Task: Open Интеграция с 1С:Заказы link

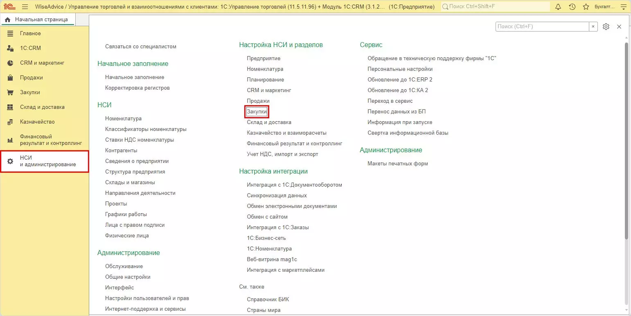Action: [278, 228]
